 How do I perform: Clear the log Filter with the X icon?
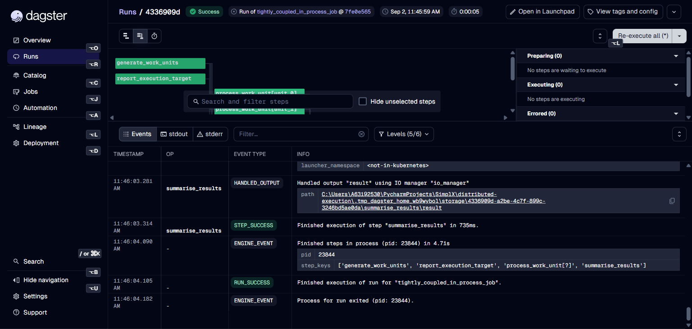(361, 134)
